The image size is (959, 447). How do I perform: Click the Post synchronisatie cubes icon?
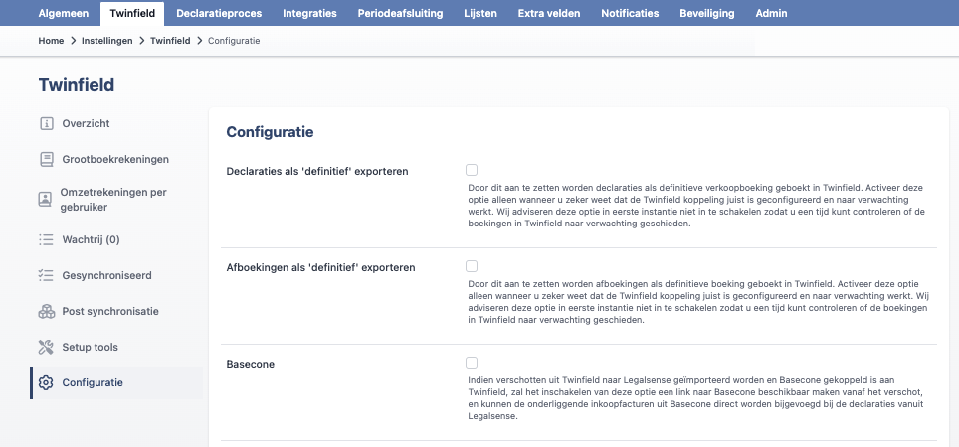pyautogui.click(x=47, y=312)
